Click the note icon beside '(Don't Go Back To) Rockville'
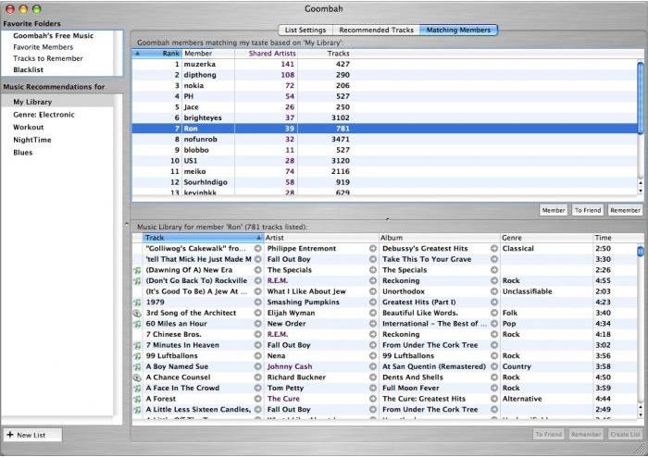 pyautogui.click(x=137, y=281)
